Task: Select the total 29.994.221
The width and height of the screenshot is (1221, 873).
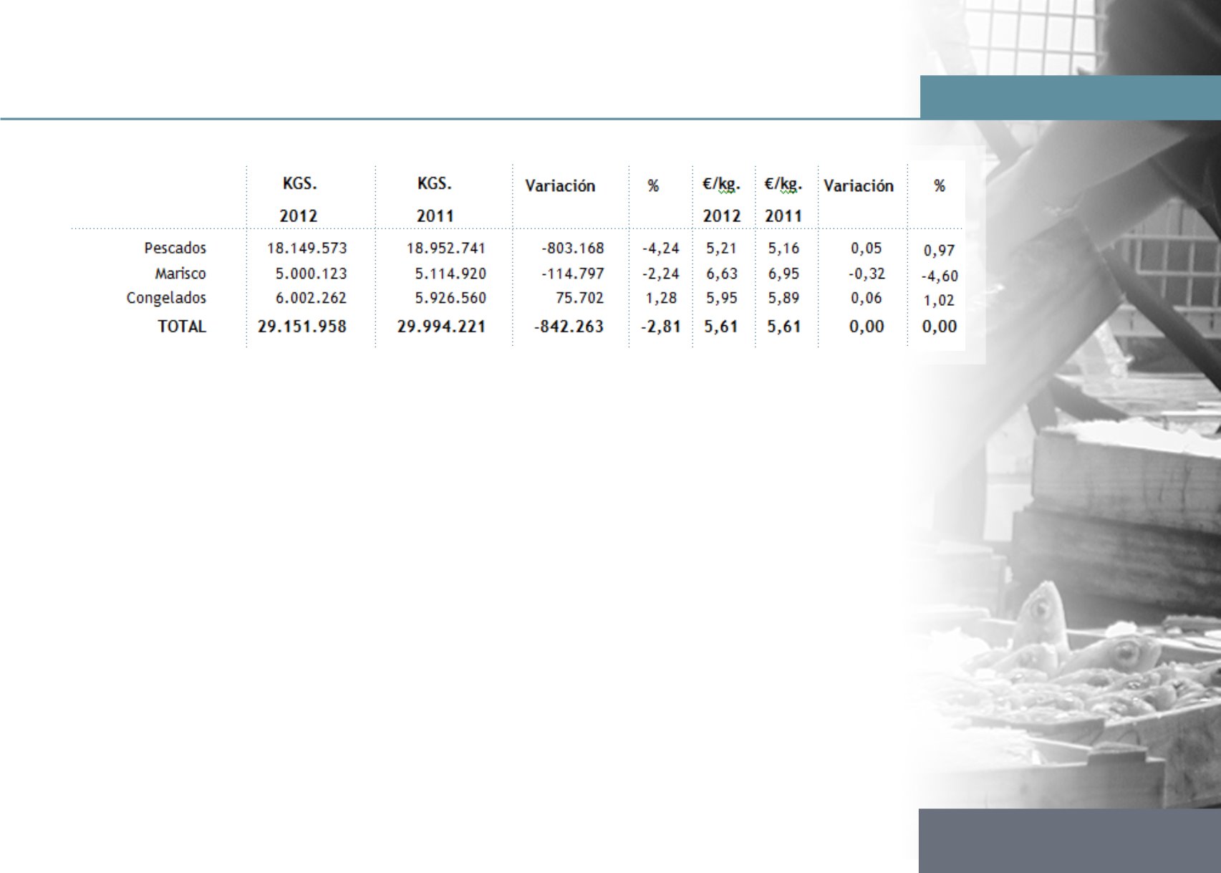Action: [x=441, y=327]
